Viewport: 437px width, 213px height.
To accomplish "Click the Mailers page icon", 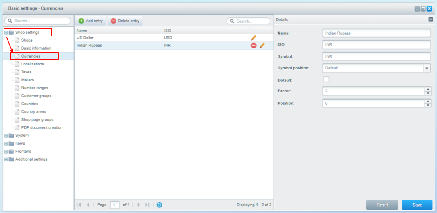I will point(17,80).
